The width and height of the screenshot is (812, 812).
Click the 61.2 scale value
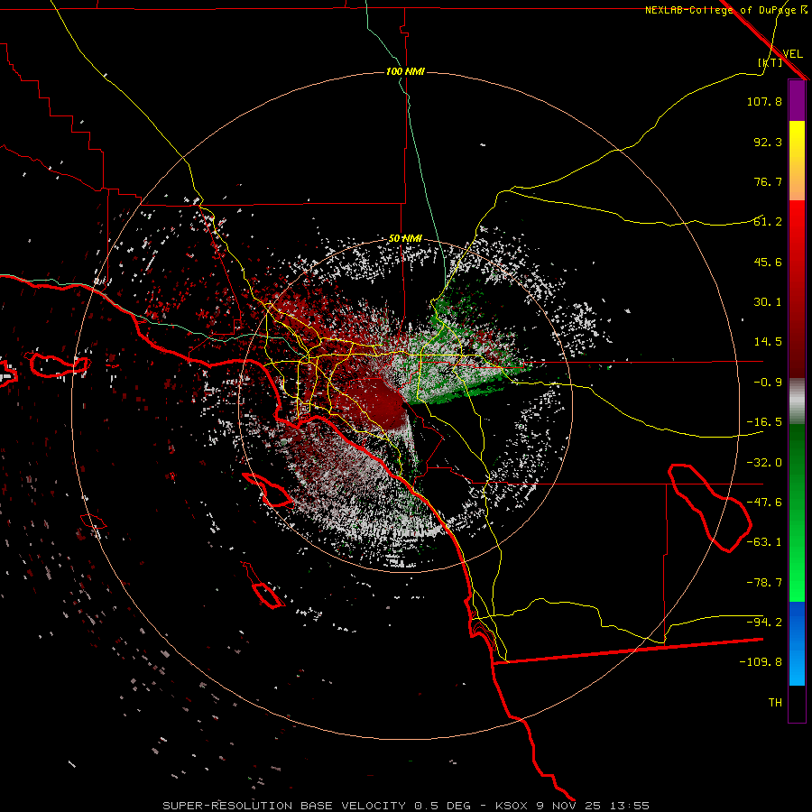tap(768, 222)
